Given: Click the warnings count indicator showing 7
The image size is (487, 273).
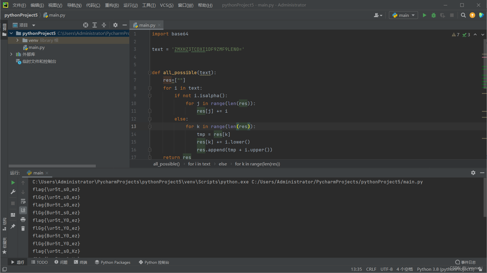Looking at the screenshot, I should [456, 35].
